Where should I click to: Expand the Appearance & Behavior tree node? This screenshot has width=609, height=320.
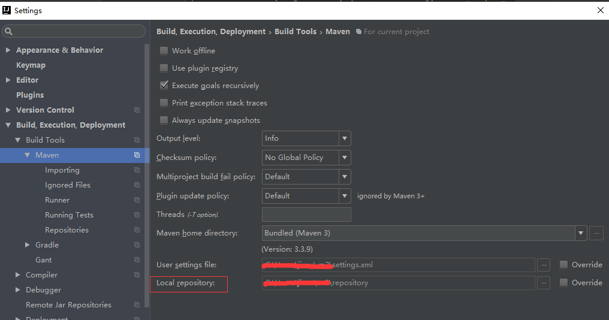8,50
